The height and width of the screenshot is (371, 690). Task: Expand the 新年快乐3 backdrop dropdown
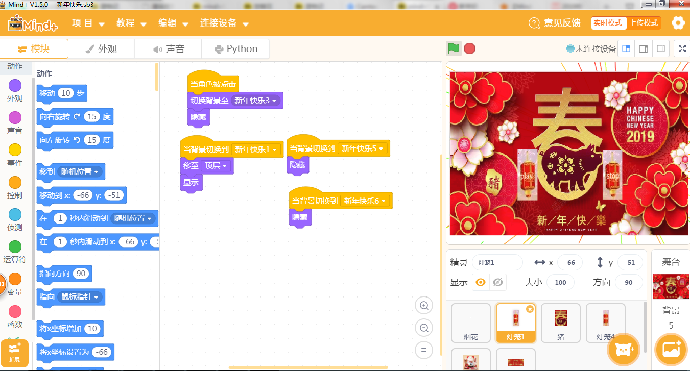point(256,101)
